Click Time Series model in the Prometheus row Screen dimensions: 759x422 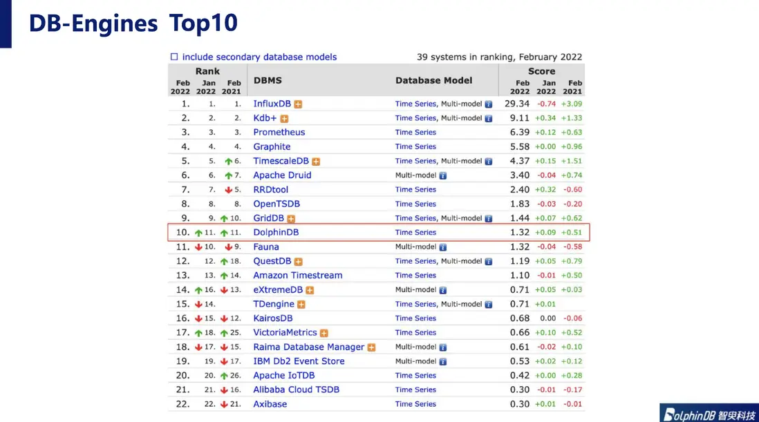415,133
